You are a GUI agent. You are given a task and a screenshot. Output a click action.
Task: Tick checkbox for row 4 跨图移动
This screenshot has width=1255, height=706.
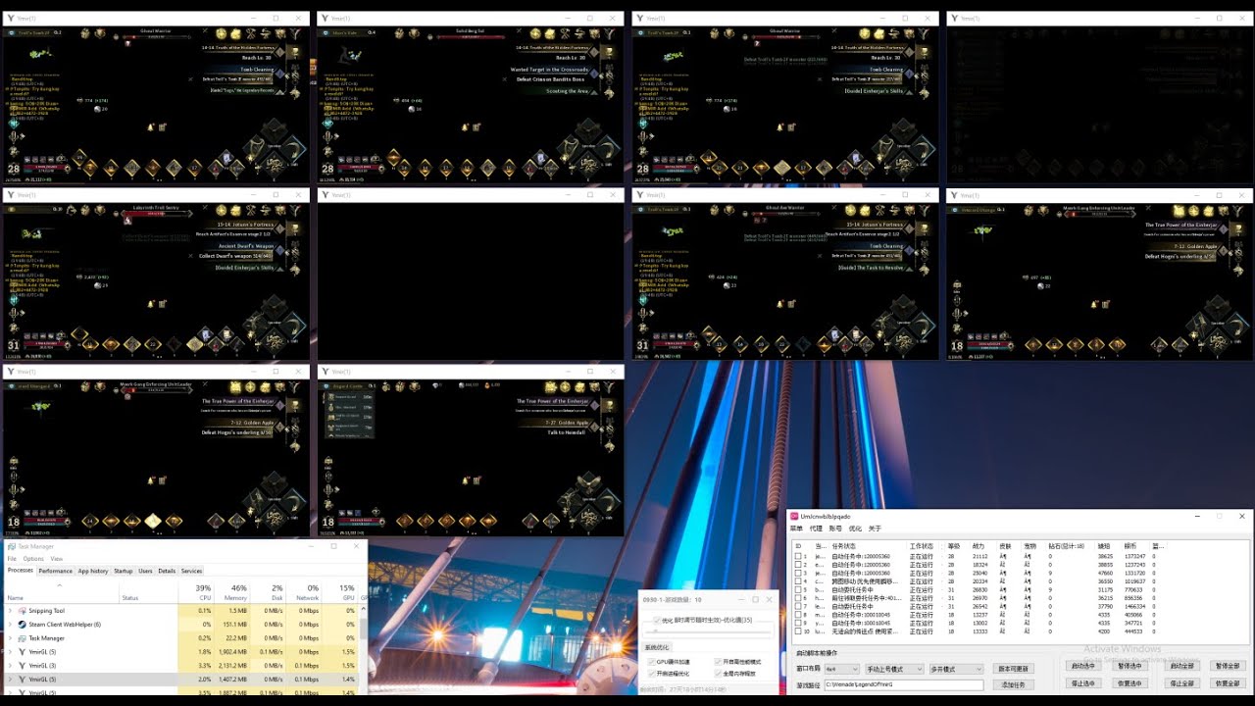[x=798, y=581]
